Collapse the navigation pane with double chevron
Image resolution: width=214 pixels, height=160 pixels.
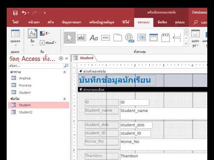pyautogui.click(x=67, y=58)
